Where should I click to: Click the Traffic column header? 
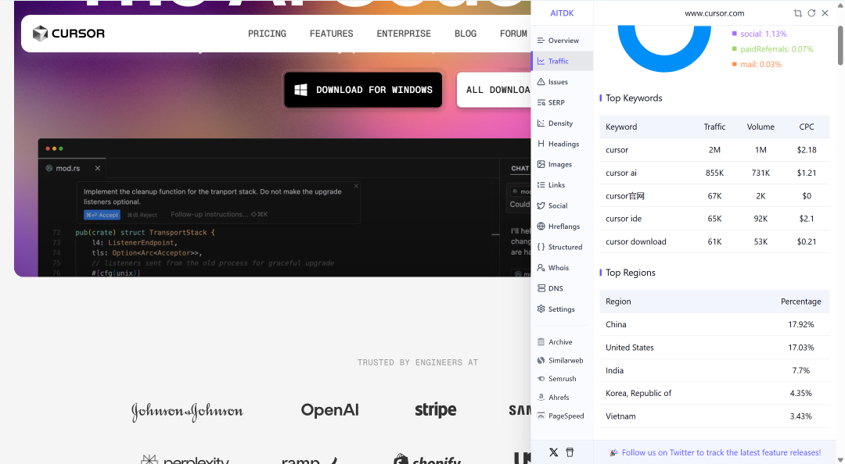coord(714,127)
